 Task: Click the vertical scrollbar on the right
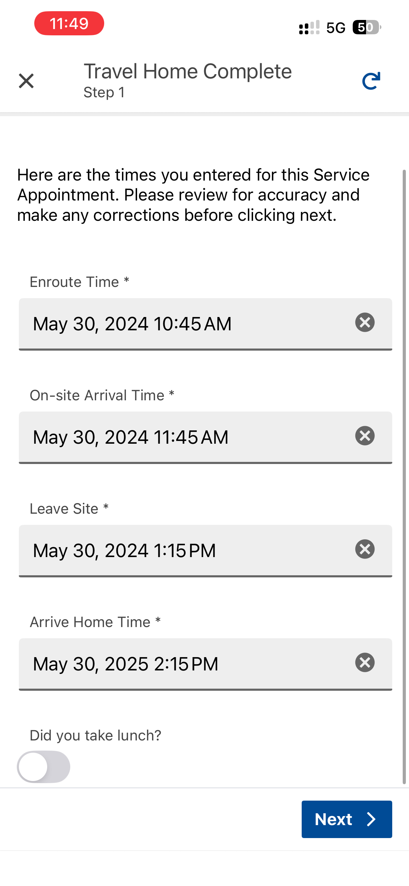pos(404,476)
